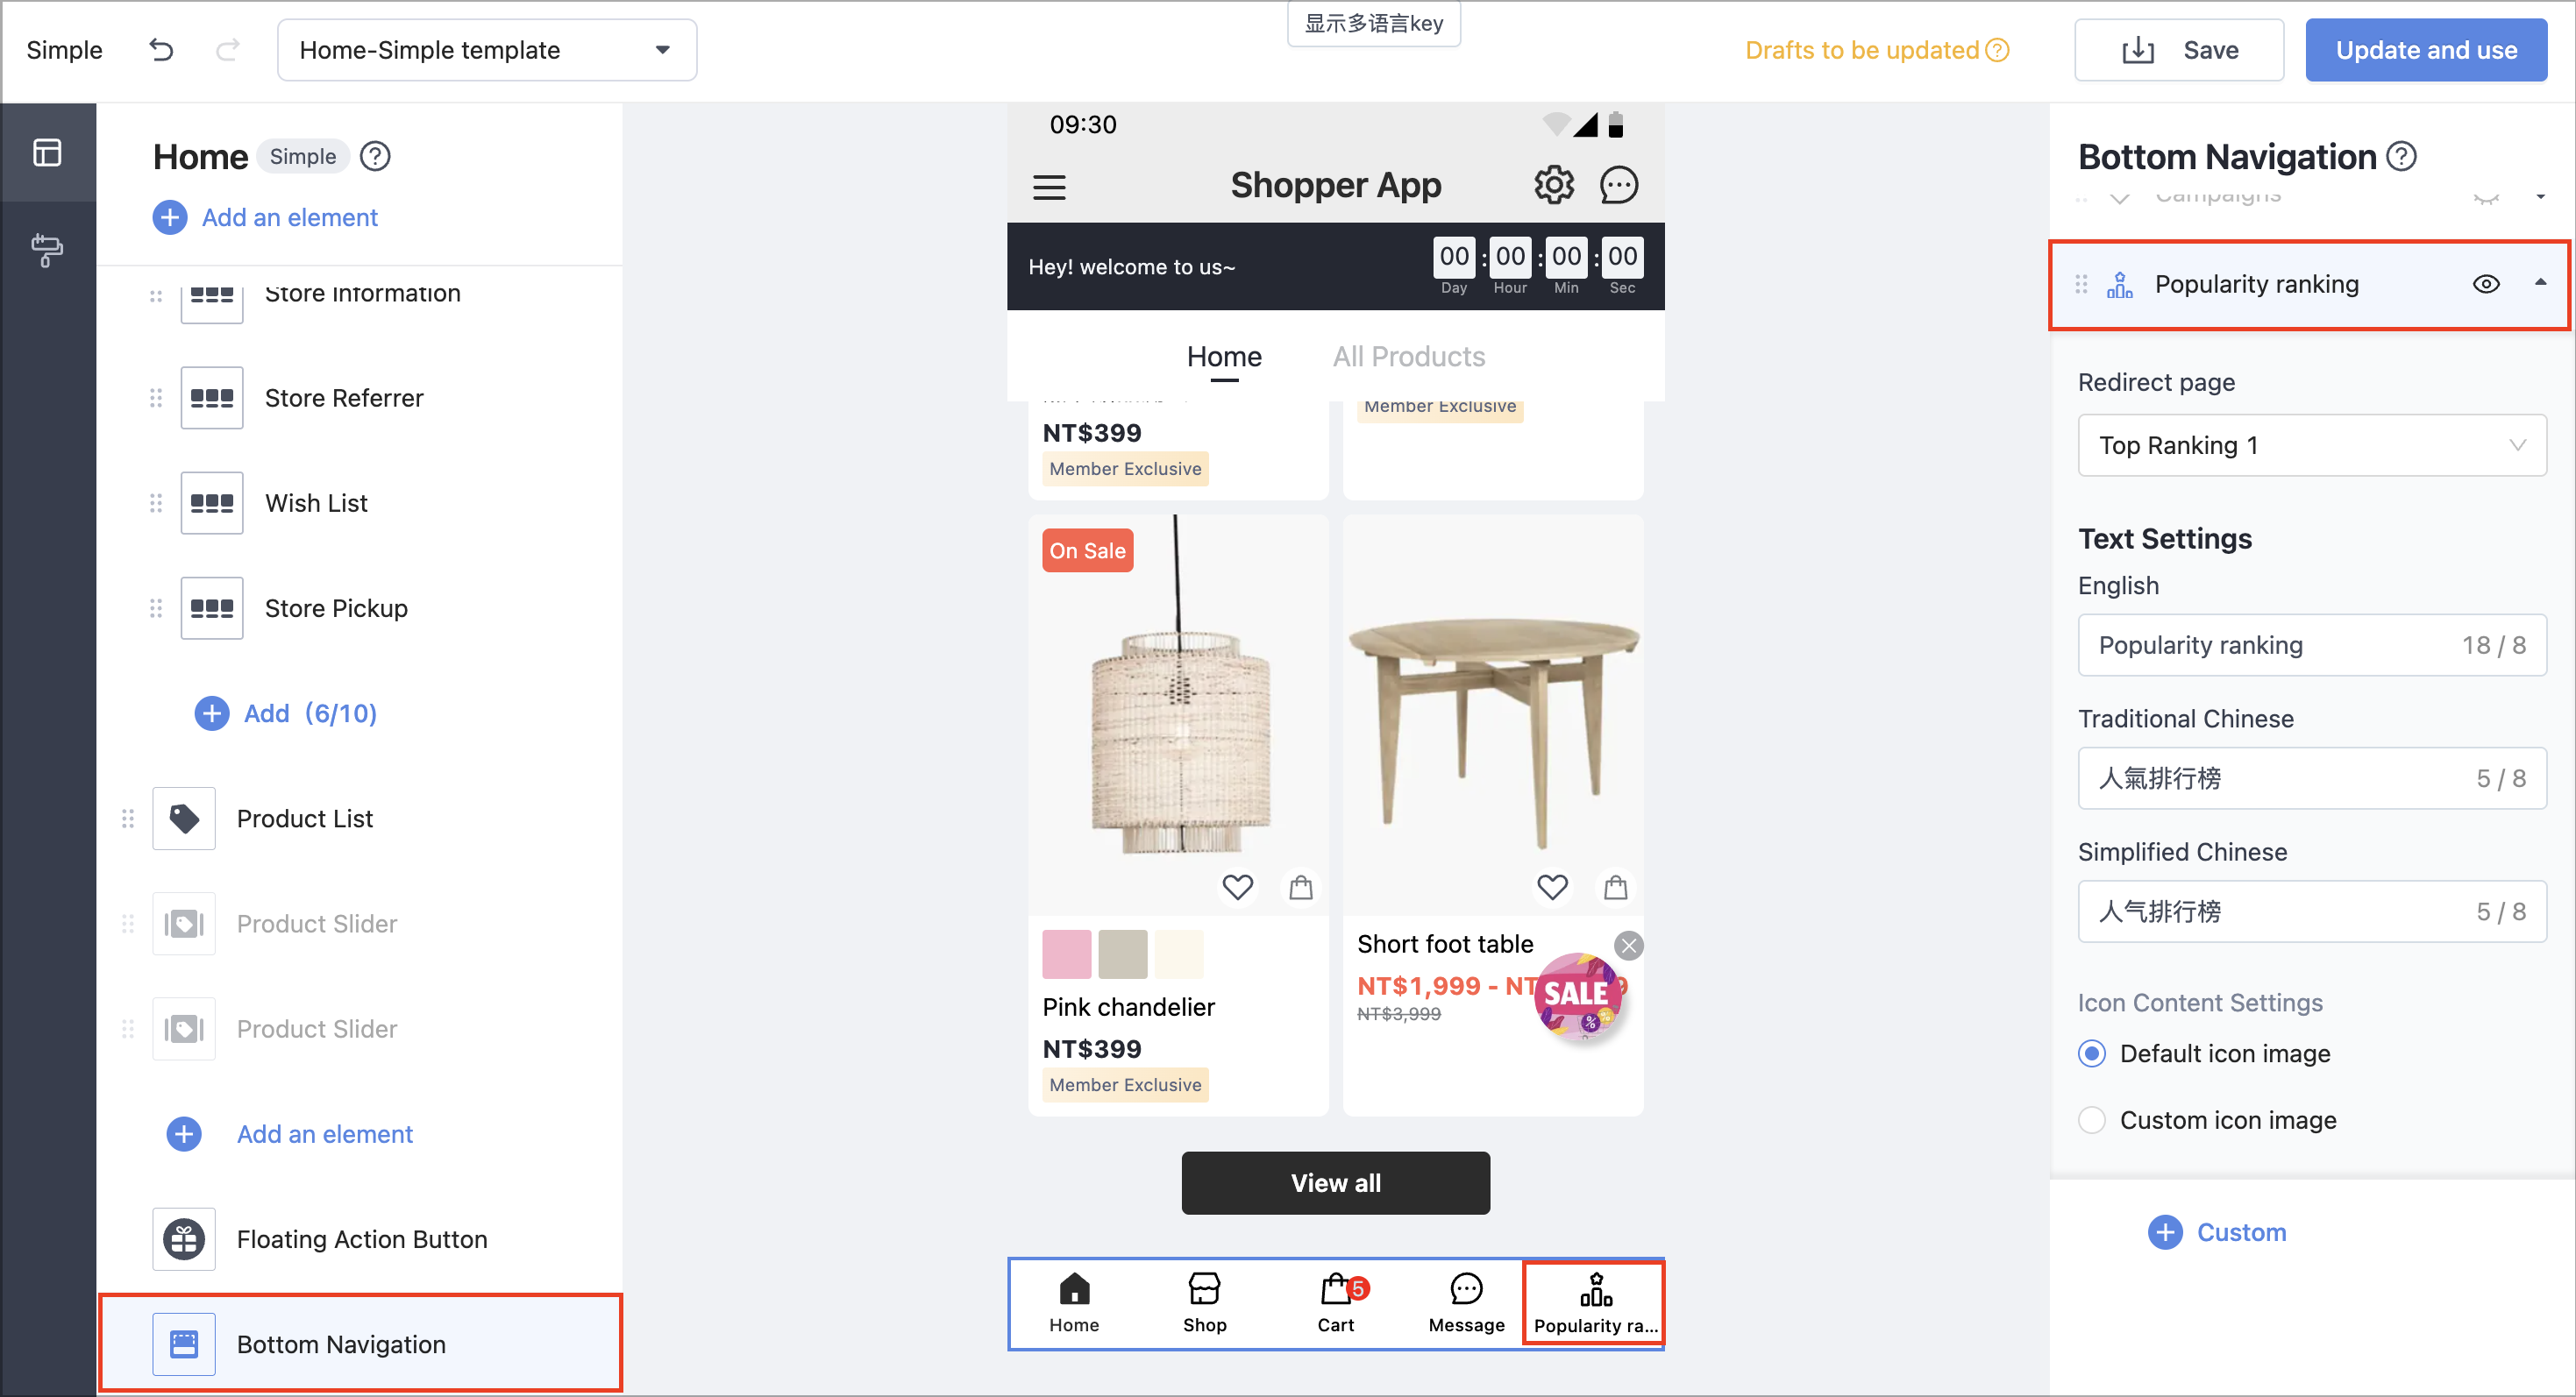
Task: Click the Save button
Action: click(2179, 50)
